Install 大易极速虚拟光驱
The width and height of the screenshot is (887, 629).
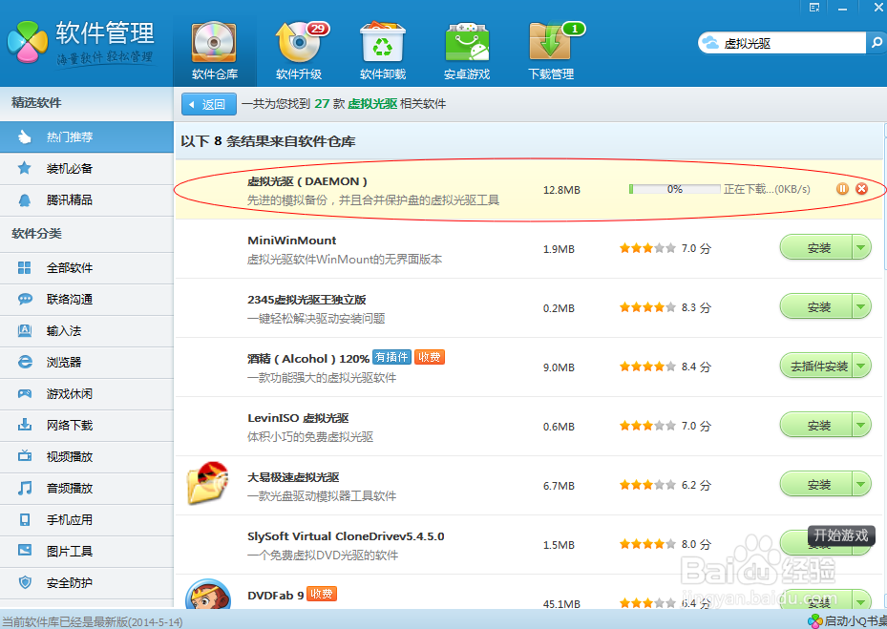[816, 485]
